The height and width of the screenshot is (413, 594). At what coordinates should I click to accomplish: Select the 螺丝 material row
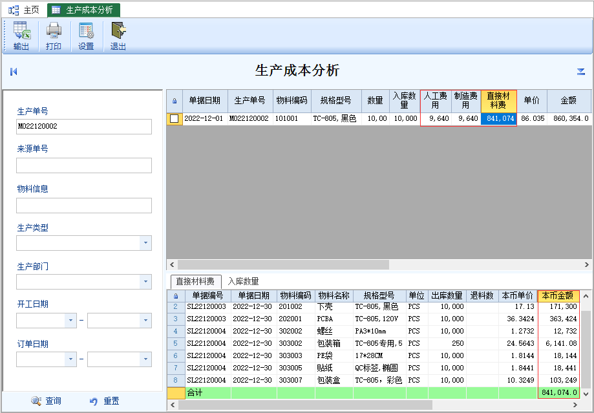(374, 331)
